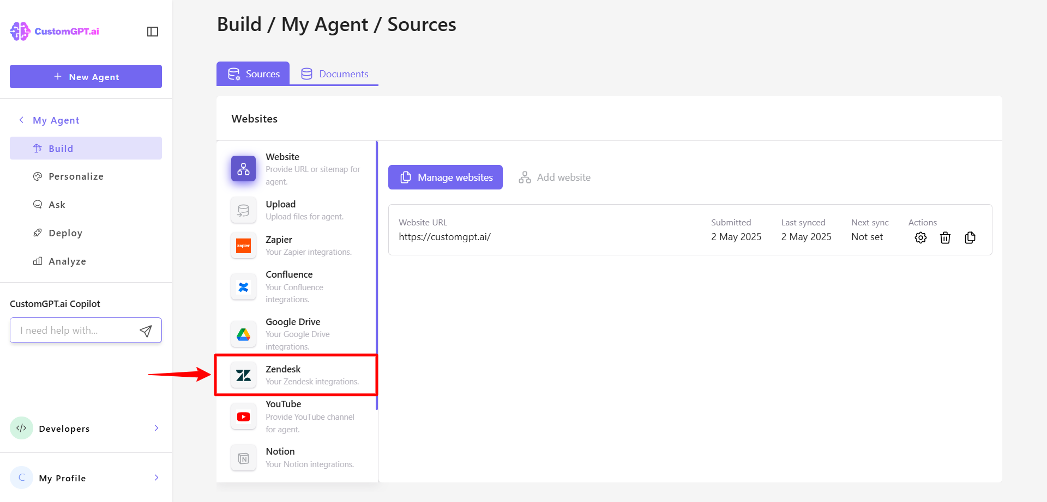1047x502 pixels.
Task: Navigate to the Deploy section
Action: click(86, 233)
